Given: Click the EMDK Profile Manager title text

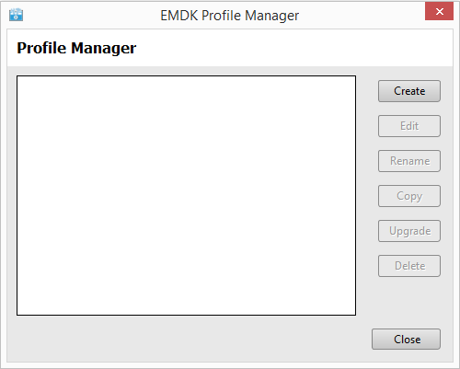Looking at the screenshot, I should tap(230, 16).
